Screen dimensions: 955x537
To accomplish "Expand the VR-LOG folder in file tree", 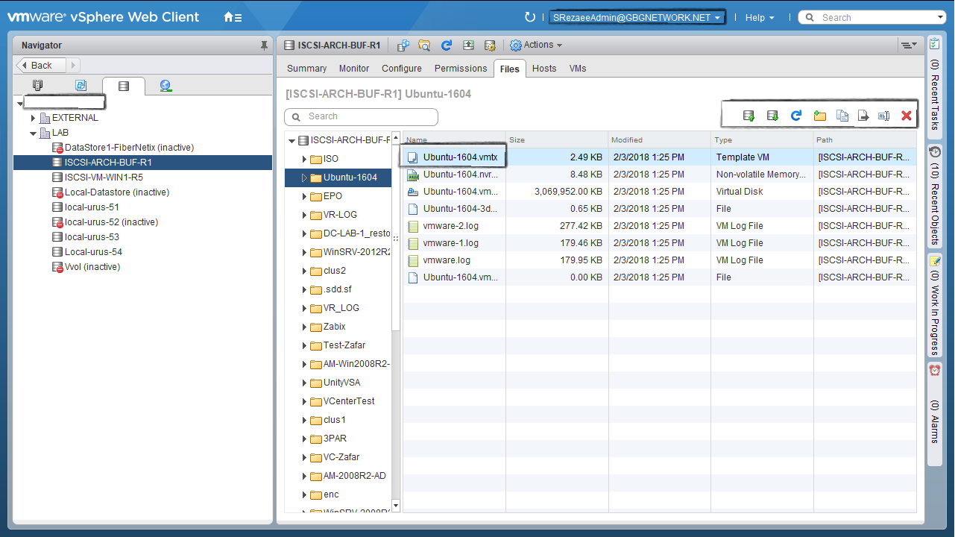I will [x=304, y=215].
